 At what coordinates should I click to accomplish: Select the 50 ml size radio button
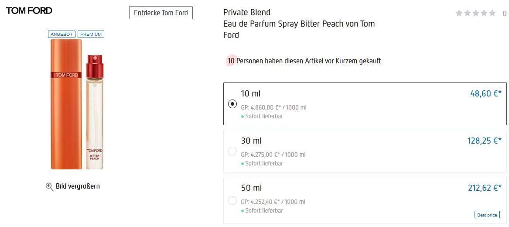pyautogui.click(x=232, y=201)
